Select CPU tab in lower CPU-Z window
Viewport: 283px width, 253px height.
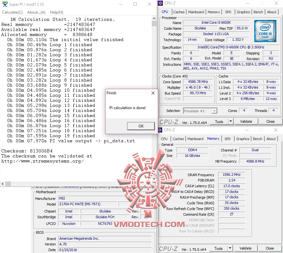[x=164, y=139]
